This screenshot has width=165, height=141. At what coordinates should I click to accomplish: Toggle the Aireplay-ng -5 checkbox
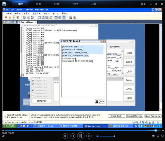pos(33,90)
